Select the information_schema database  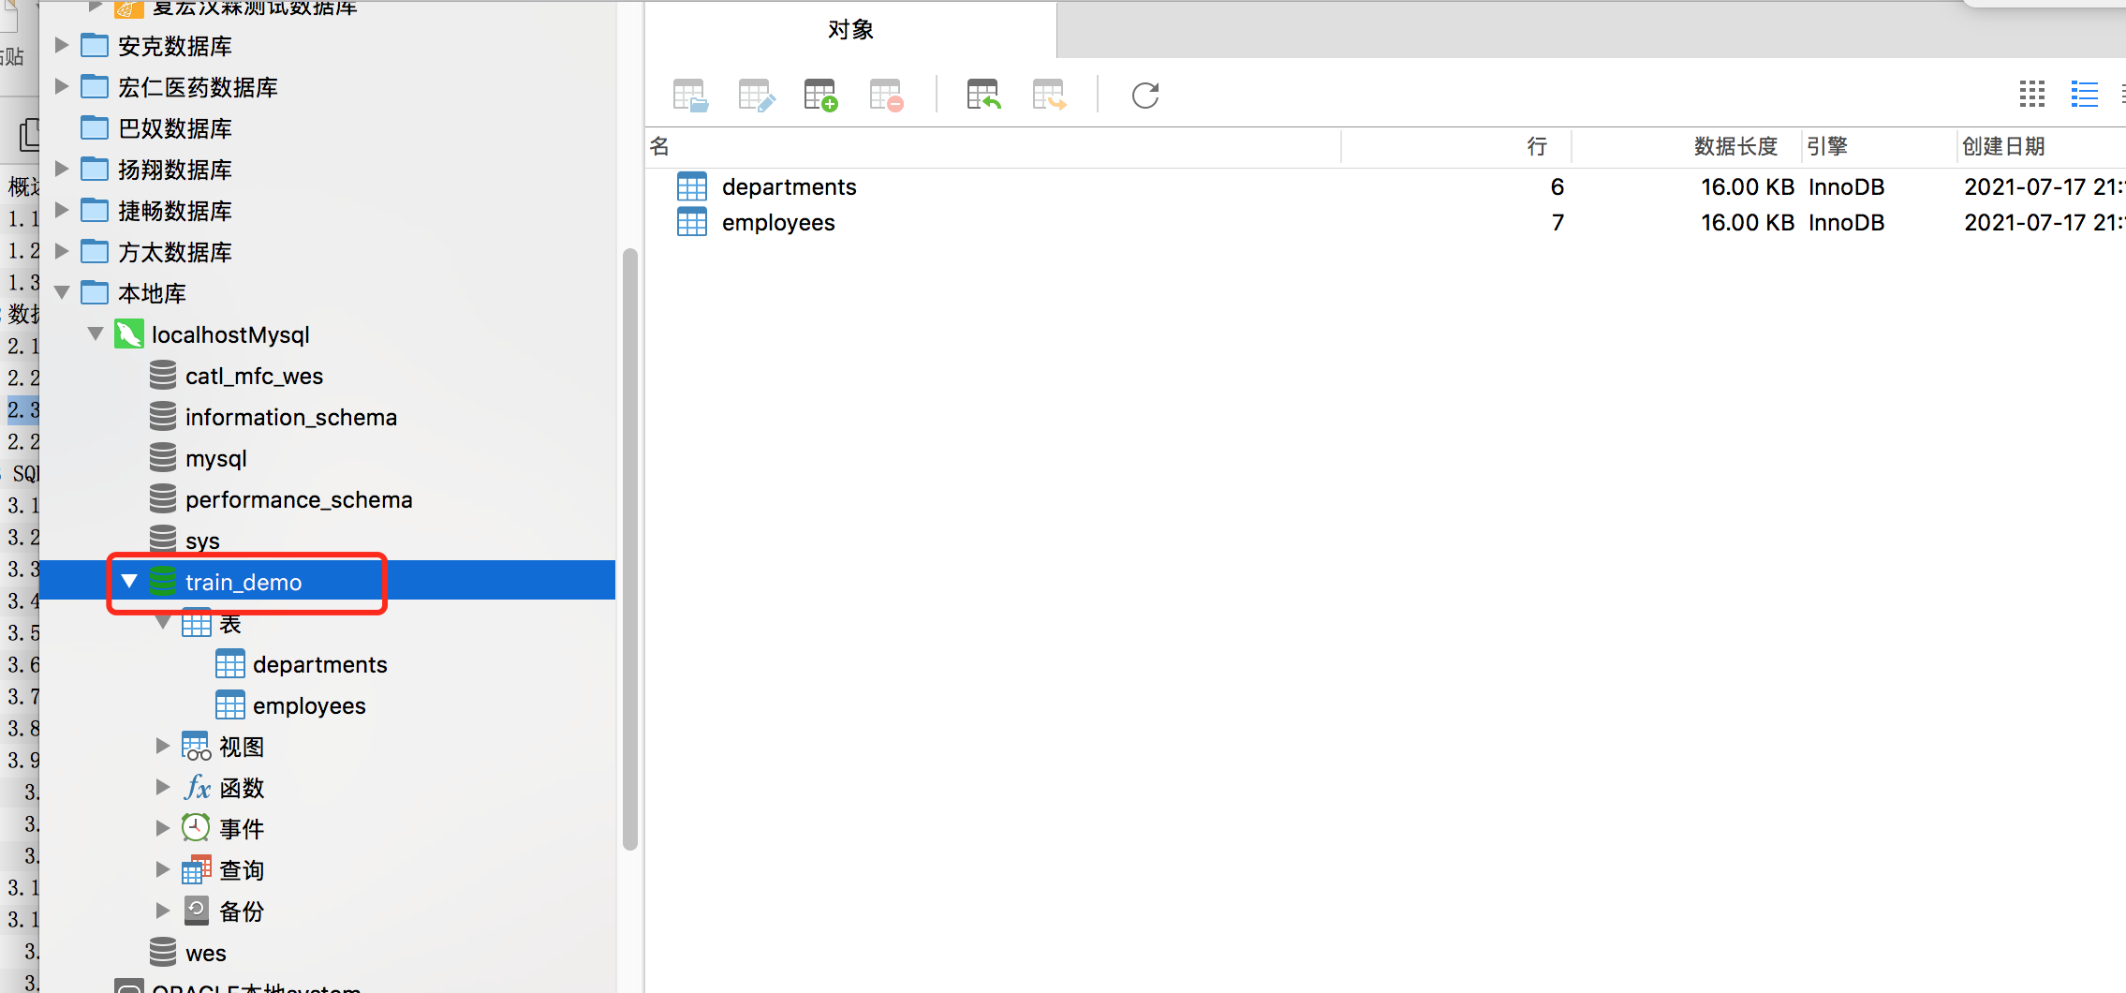tap(291, 417)
